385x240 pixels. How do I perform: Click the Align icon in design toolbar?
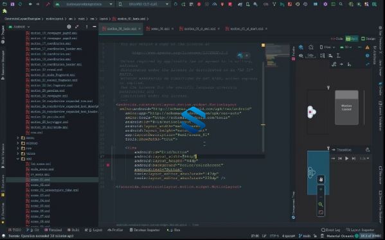(330, 56)
